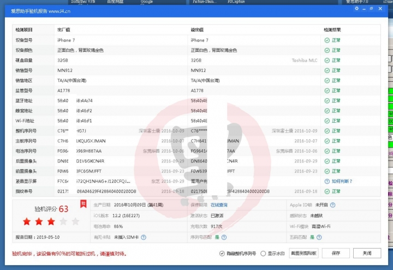Click 充电次数 917次 value
393x270 pixels.
click(217, 226)
